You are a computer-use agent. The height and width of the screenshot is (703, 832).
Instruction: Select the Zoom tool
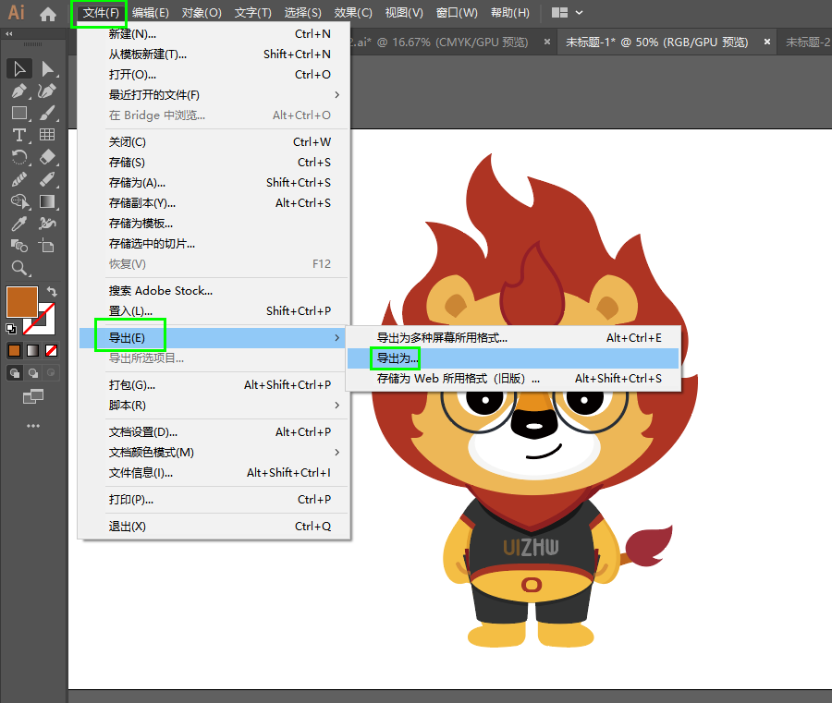point(19,268)
